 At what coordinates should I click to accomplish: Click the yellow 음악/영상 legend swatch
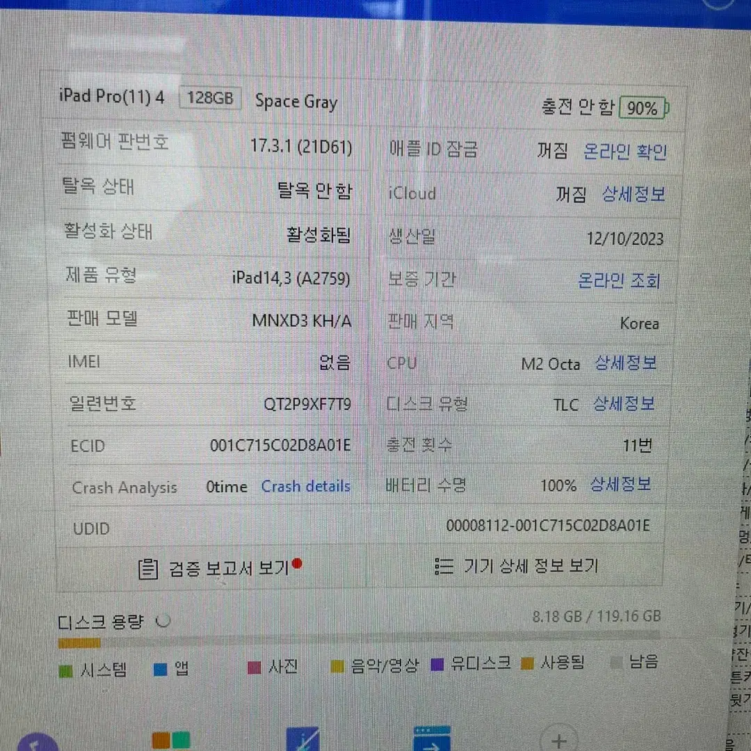[x=338, y=666]
